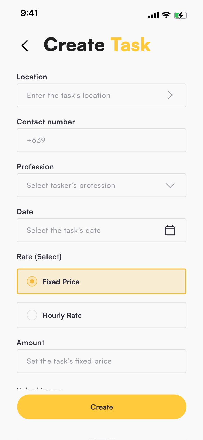The width and height of the screenshot is (203, 440).
Task: Click the Amount fixed price input
Action: tap(101, 361)
